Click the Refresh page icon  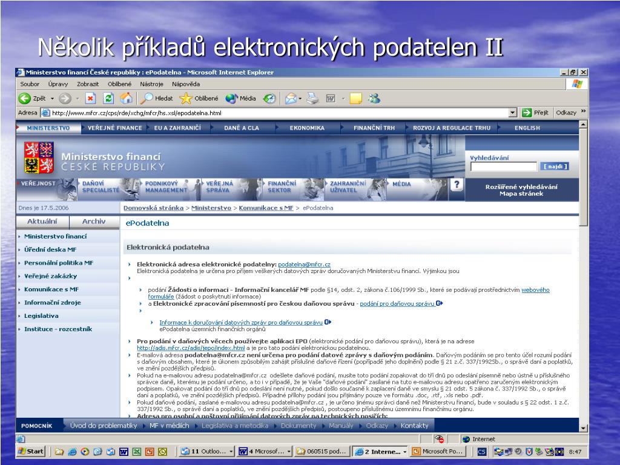(x=108, y=99)
